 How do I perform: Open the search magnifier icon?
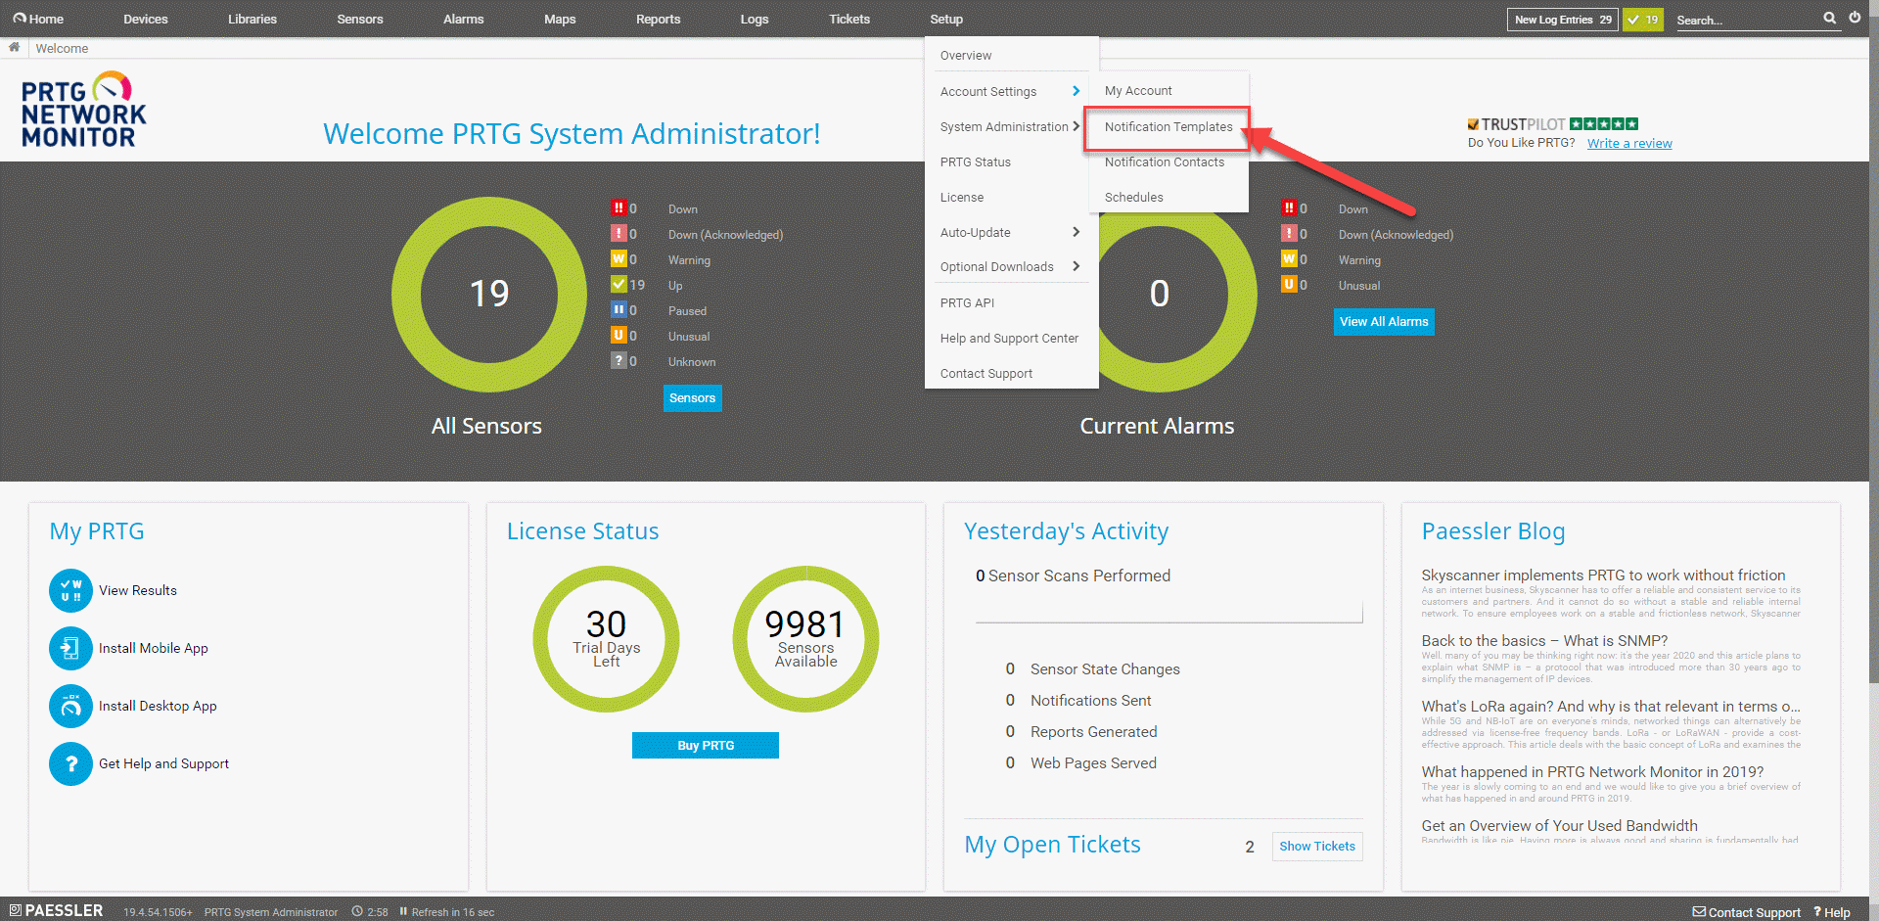tap(1828, 19)
